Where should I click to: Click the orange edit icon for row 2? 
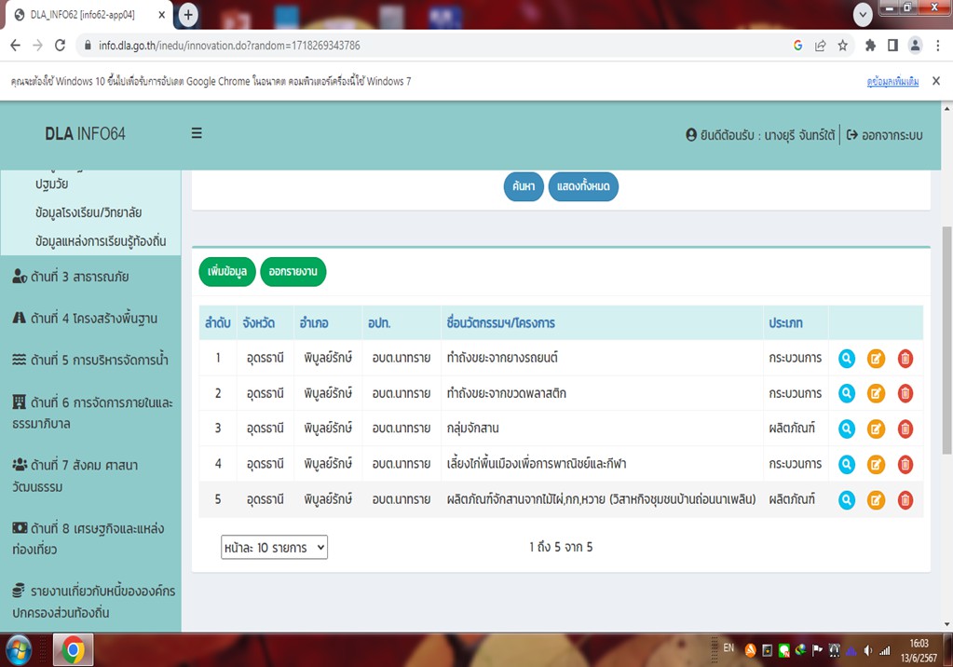tap(876, 394)
